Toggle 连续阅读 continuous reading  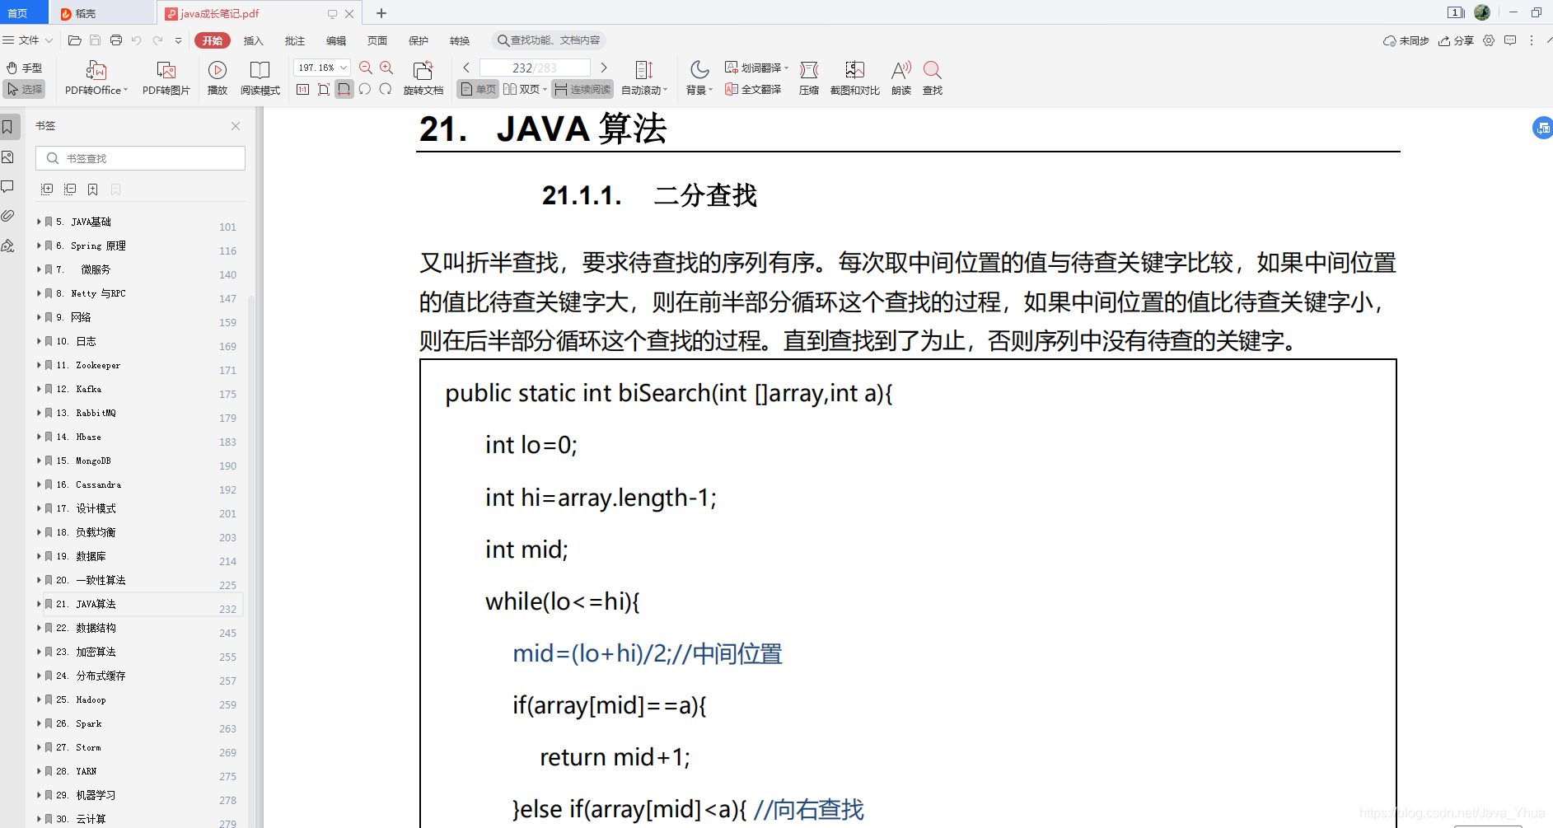point(582,89)
